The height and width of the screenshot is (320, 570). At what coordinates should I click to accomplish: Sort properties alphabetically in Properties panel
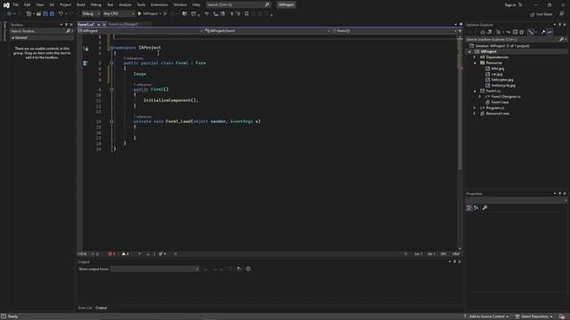point(476,208)
